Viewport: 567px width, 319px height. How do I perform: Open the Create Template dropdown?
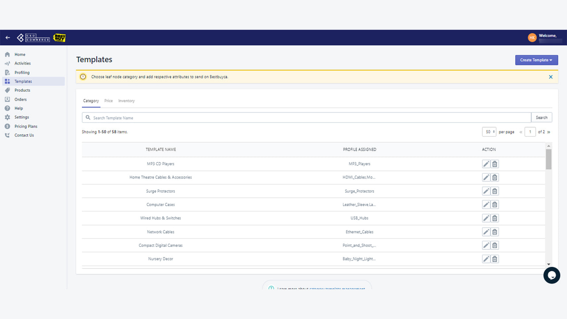(x=536, y=60)
